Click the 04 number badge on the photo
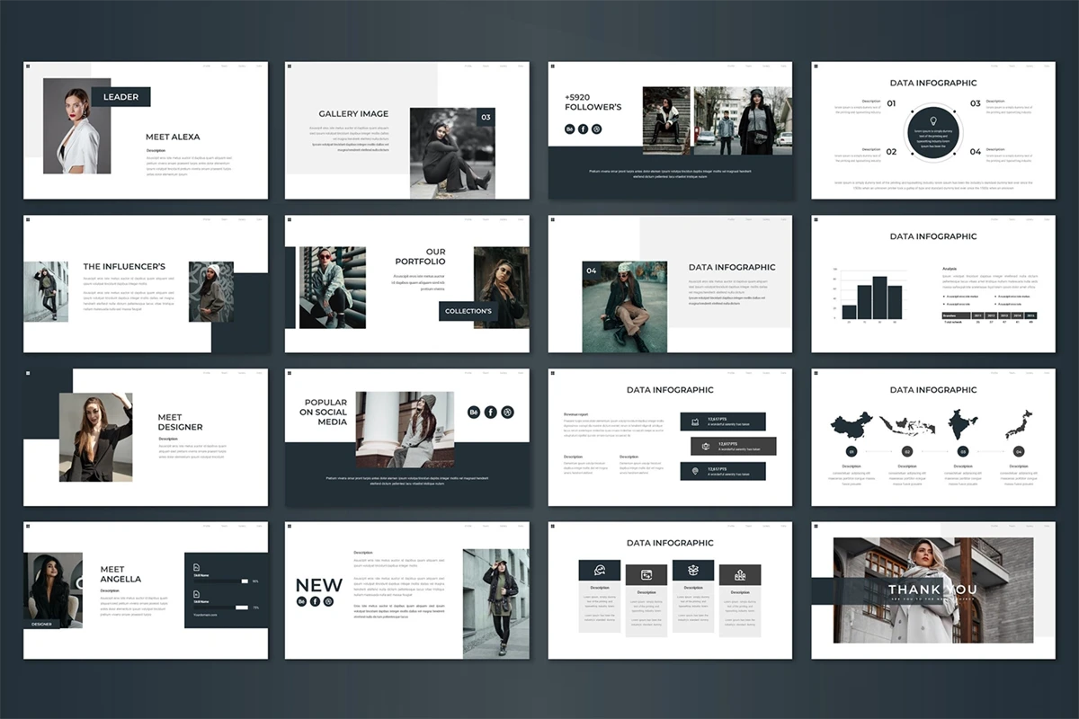The width and height of the screenshot is (1079, 719). coord(592,271)
